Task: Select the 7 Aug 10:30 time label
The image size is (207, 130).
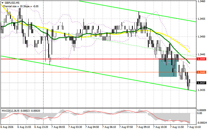Action: pos(160,127)
